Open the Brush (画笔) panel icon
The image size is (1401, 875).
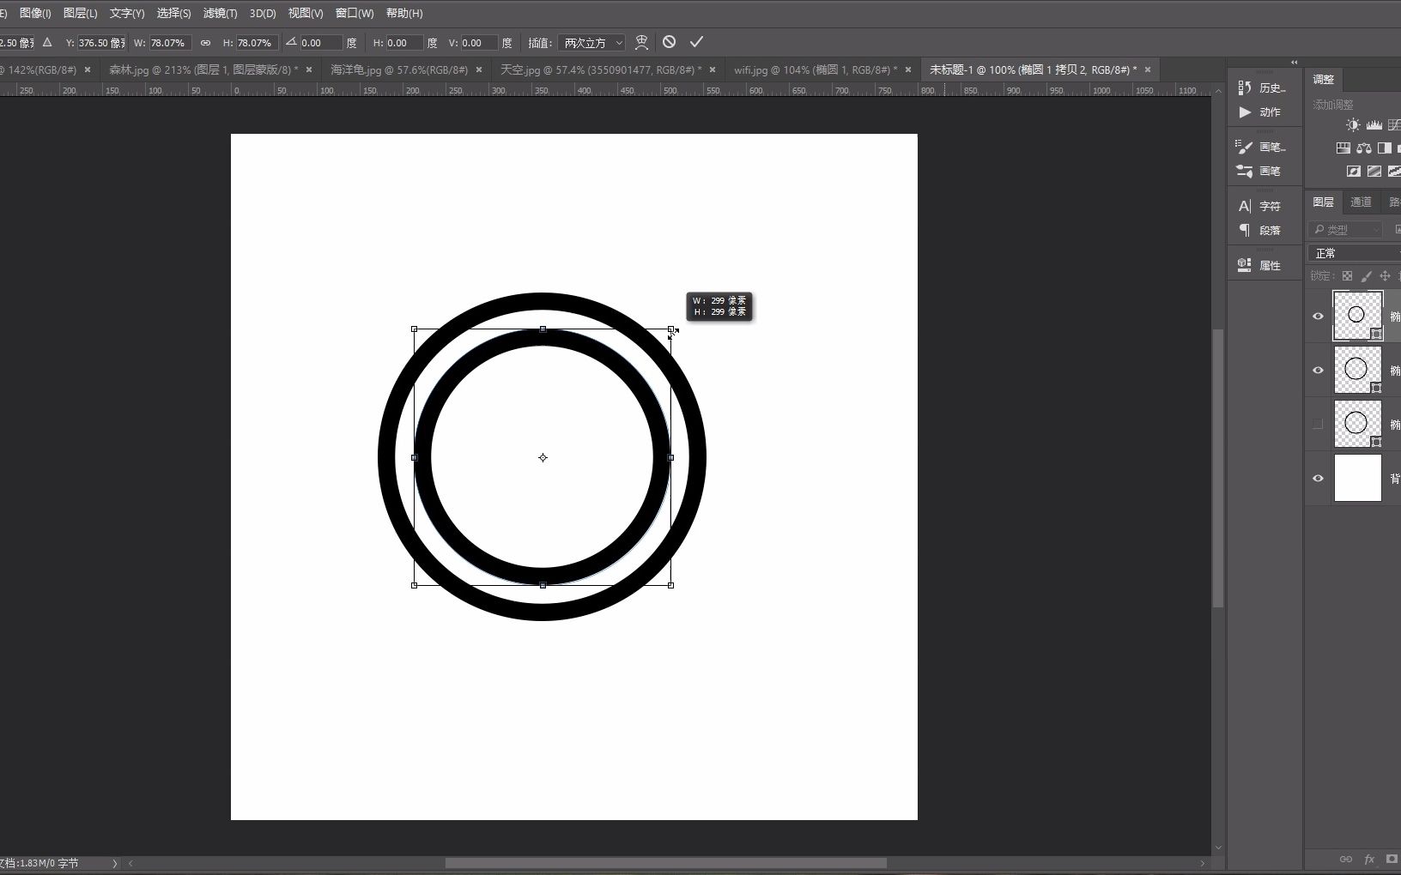[1245, 171]
